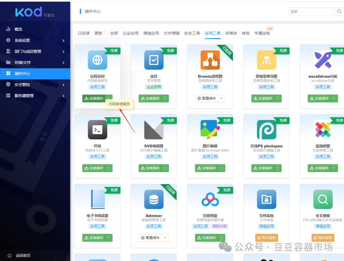Switch to the 增值应用 tab

[x=151, y=33]
